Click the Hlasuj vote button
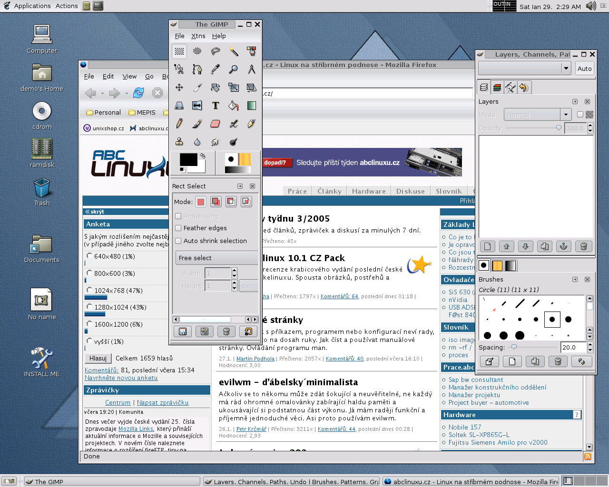Viewport: 609px width, 487px height. coord(98,359)
